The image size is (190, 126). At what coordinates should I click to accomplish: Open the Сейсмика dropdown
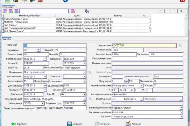click(x=142, y=99)
